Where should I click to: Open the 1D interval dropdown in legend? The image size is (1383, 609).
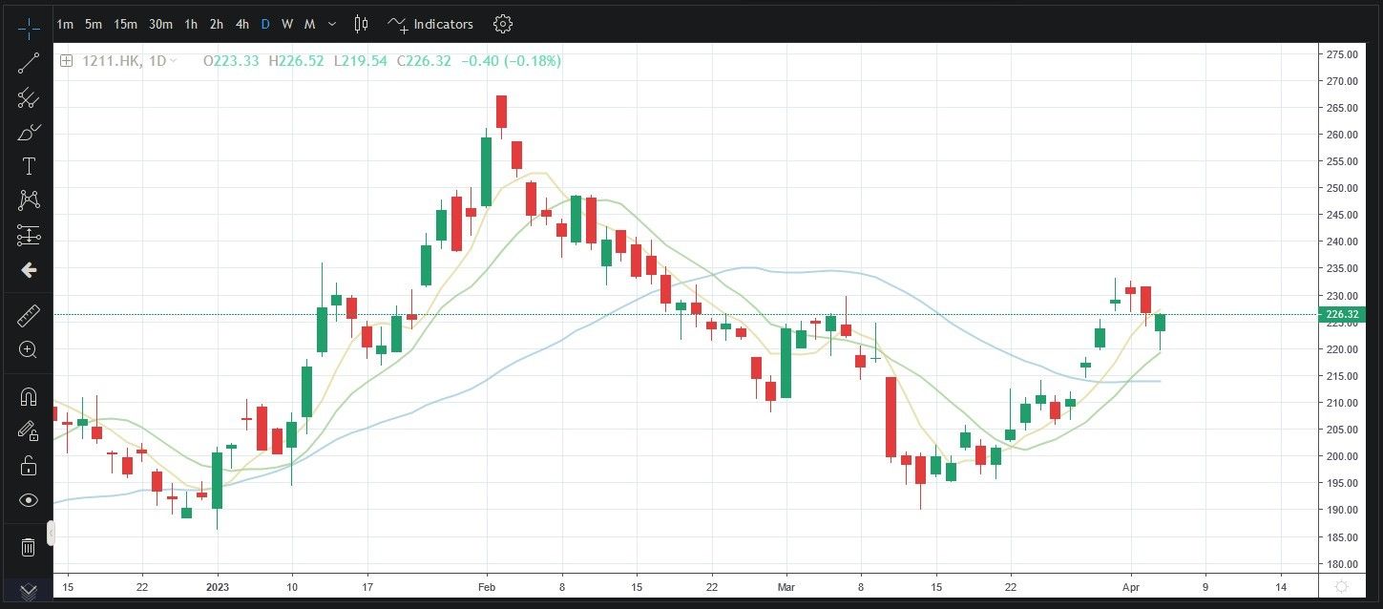tap(173, 61)
